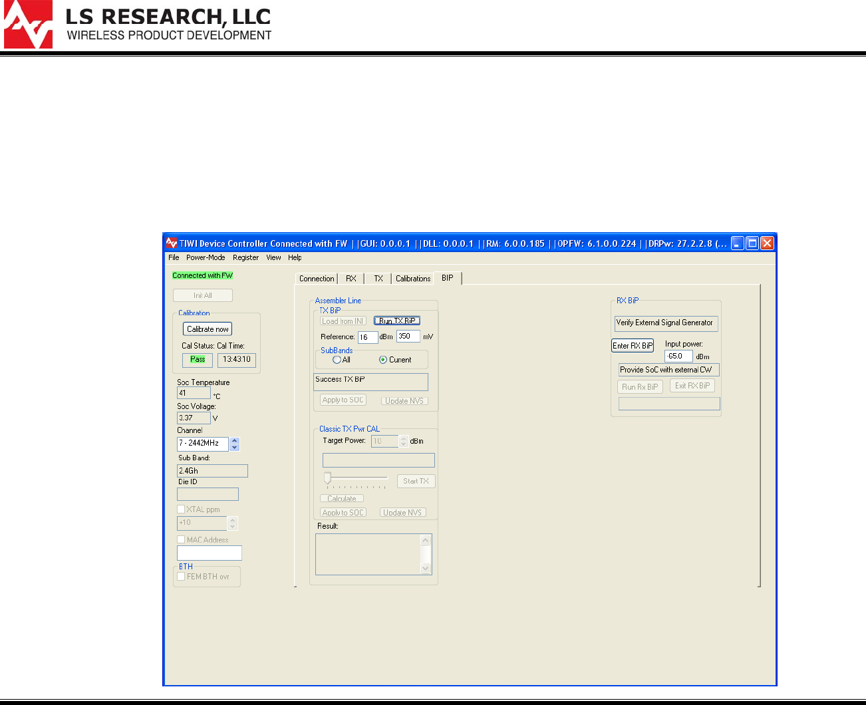866x705 pixels.
Task: Click the TIWI Device Controller title bar icon
Action: pyautogui.click(x=172, y=243)
